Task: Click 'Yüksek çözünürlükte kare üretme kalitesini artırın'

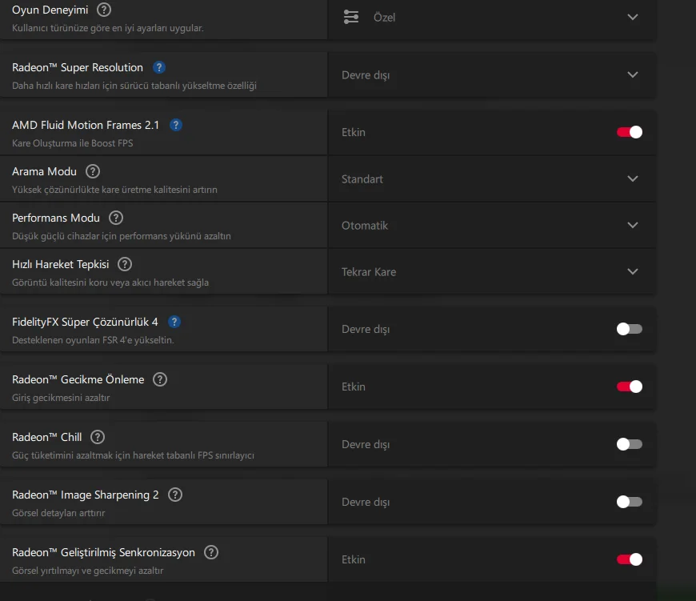Action: coord(114,190)
